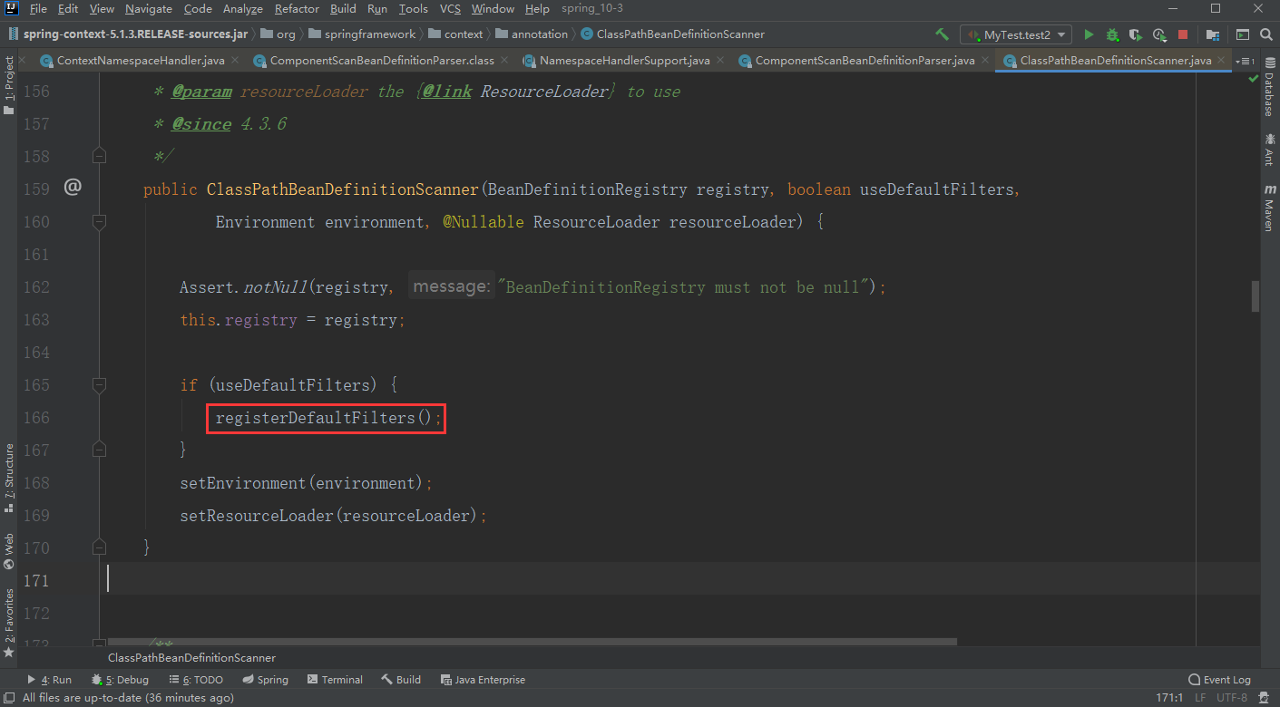
Task: Click fold end marker at line 170
Action: tap(100, 548)
